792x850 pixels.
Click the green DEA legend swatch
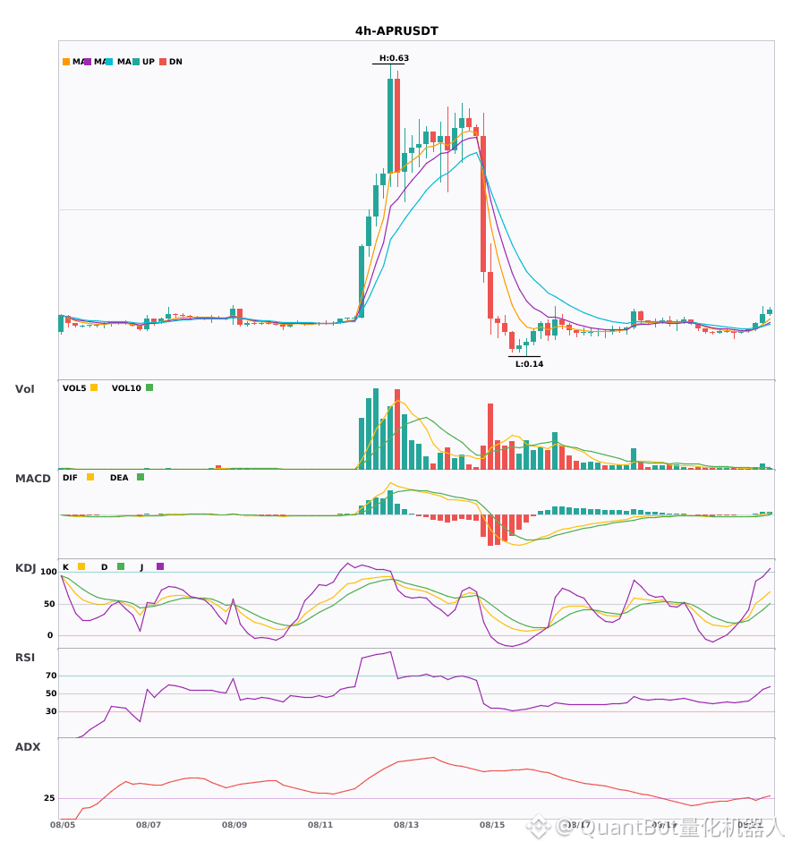click(x=141, y=477)
